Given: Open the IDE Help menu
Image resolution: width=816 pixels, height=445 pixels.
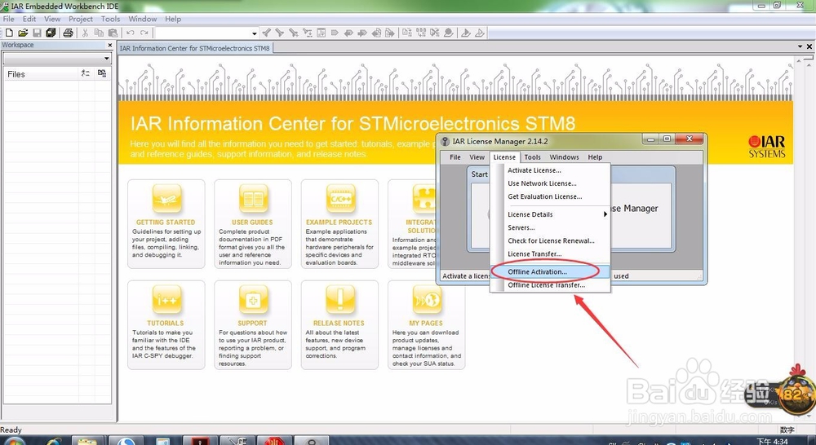Looking at the screenshot, I should [173, 19].
